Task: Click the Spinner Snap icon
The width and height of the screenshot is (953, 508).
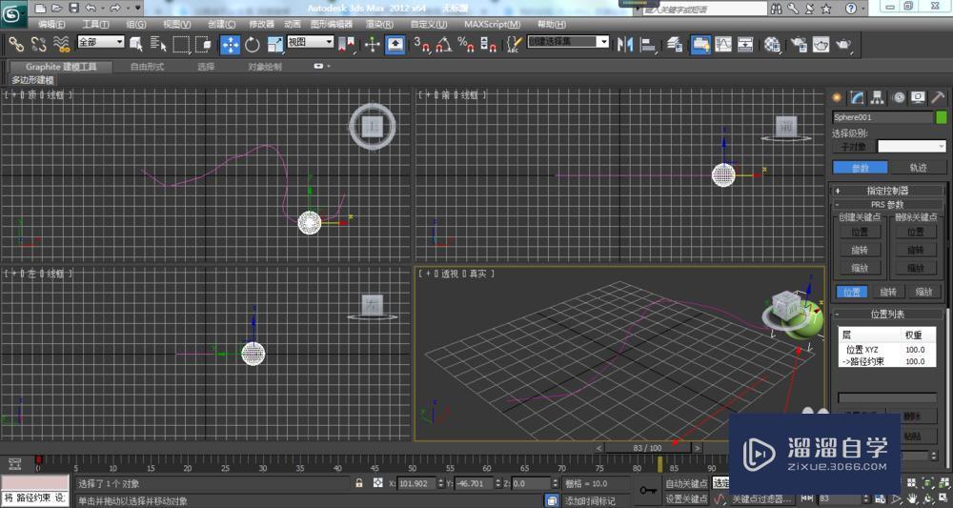Action: (487, 45)
